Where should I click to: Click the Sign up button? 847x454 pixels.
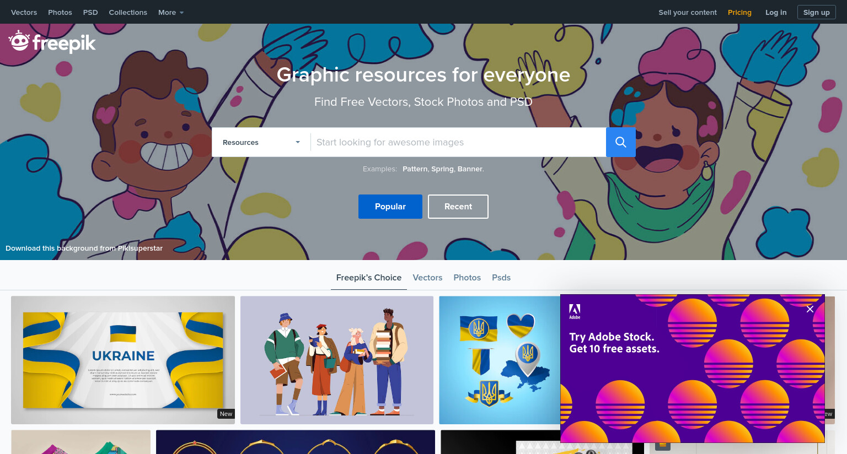point(817,12)
